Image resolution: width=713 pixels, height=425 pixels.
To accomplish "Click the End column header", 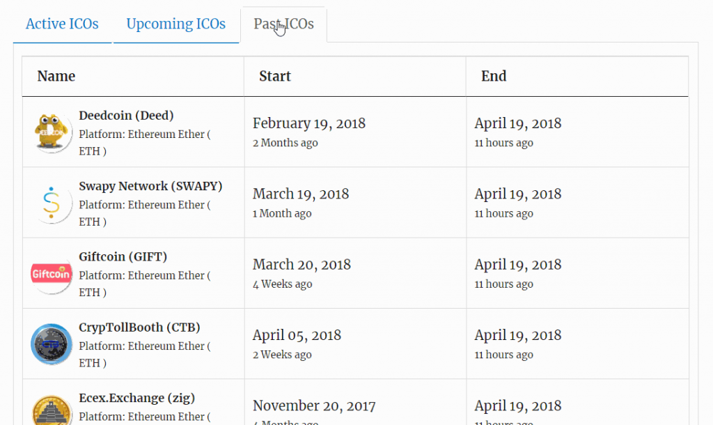I will point(494,77).
